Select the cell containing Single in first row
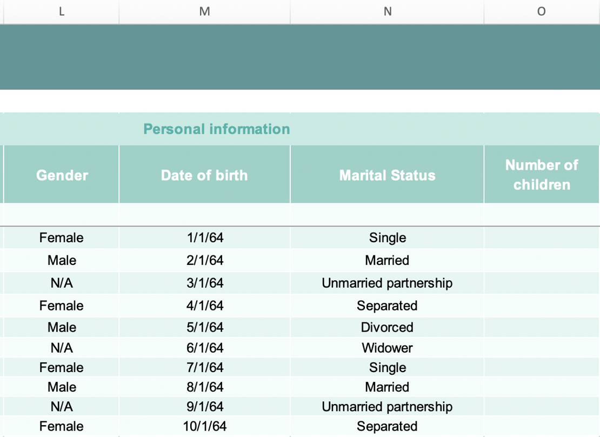 click(387, 237)
